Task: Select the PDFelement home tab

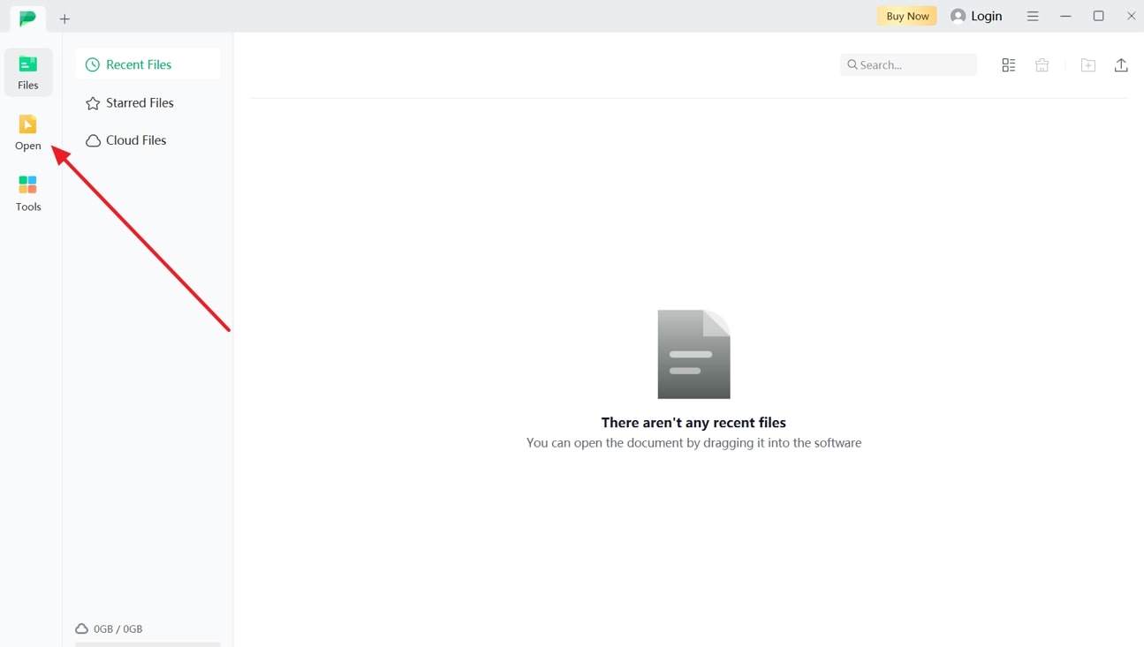Action: point(27,18)
